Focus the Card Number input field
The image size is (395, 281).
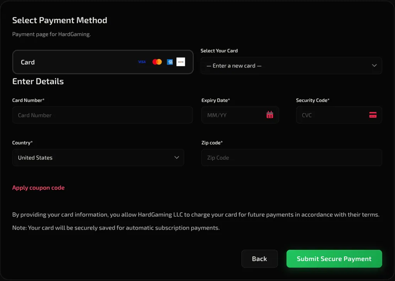point(103,115)
